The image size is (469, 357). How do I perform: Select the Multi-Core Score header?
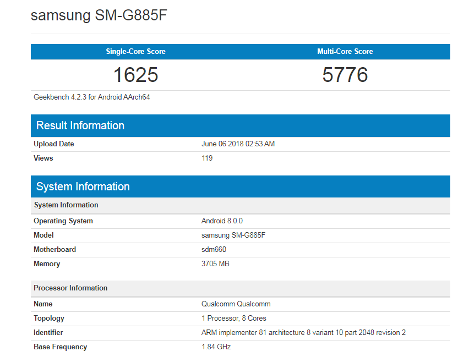[345, 51]
